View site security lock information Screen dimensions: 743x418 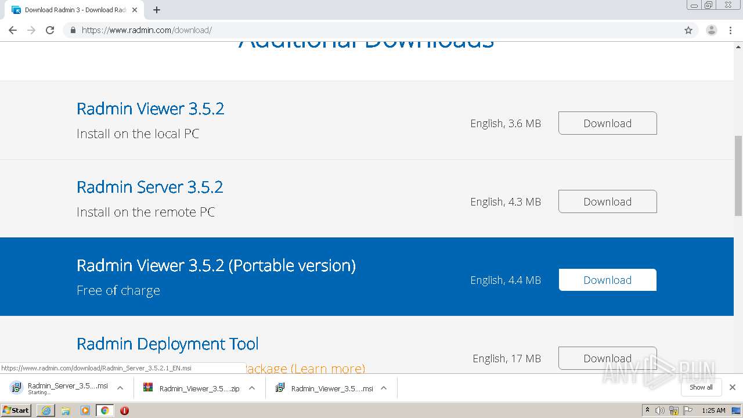pyautogui.click(x=73, y=30)
